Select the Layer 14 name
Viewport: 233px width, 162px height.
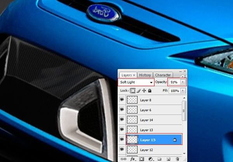[146, 120]
